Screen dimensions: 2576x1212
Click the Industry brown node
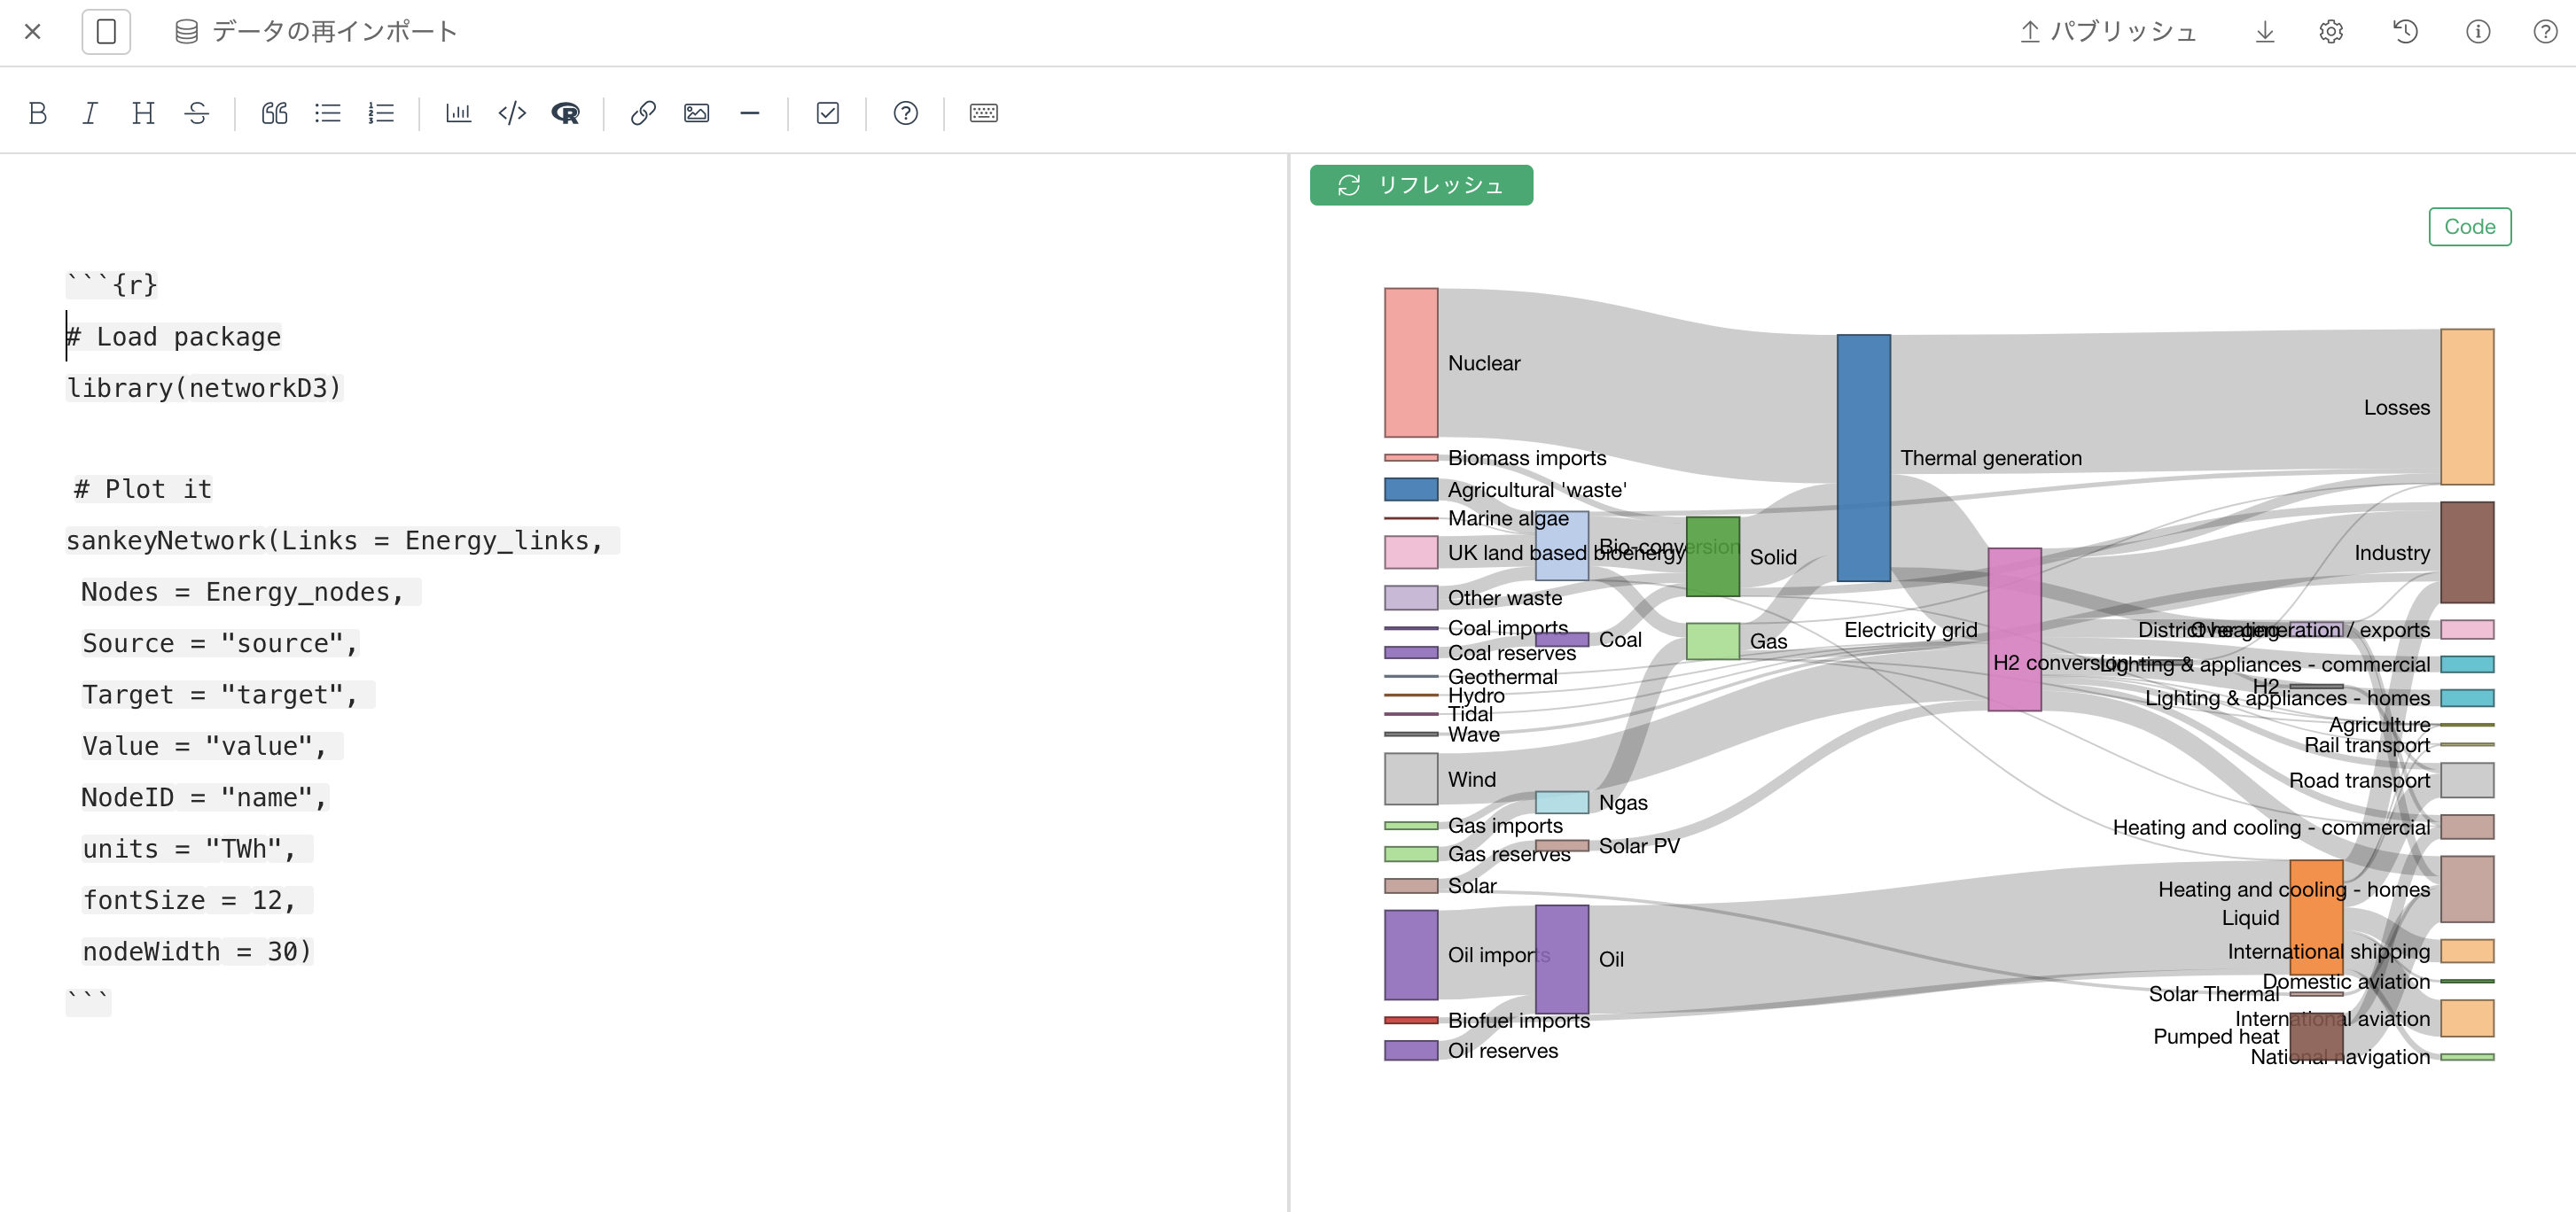click(x=2467, y=553)
